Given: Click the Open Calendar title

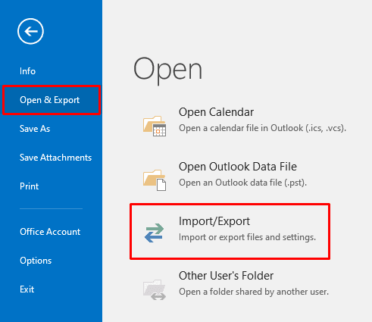Looking at the screenshot, I should [x=216, y=112].
